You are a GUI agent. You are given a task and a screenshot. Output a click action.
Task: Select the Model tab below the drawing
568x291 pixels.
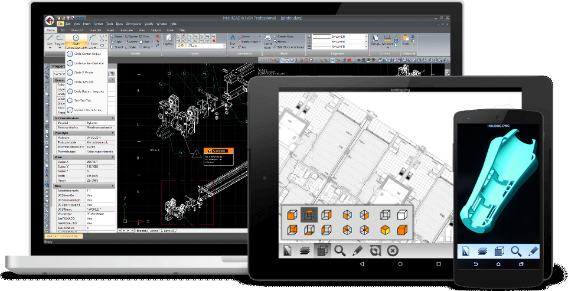point(142,231)
